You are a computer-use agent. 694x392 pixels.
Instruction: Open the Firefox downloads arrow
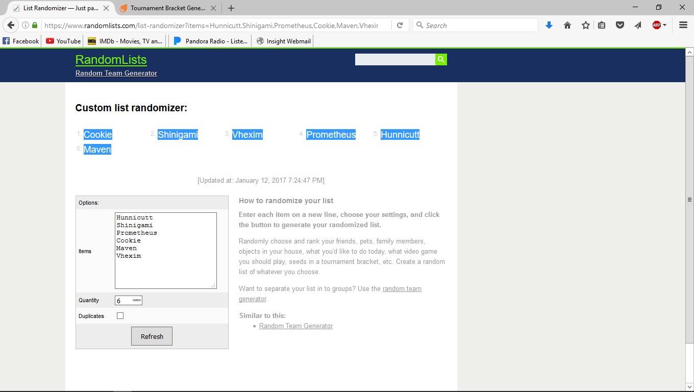click(549, 25)
